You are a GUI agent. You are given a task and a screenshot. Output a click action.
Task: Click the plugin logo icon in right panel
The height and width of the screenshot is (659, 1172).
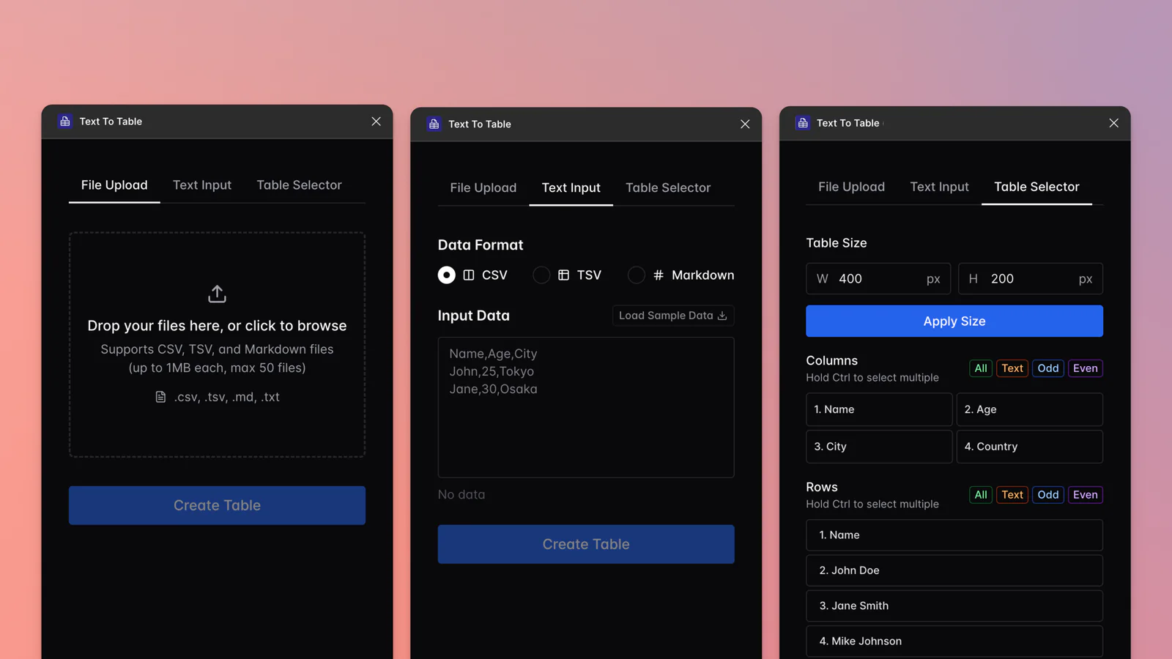(803, 123)
